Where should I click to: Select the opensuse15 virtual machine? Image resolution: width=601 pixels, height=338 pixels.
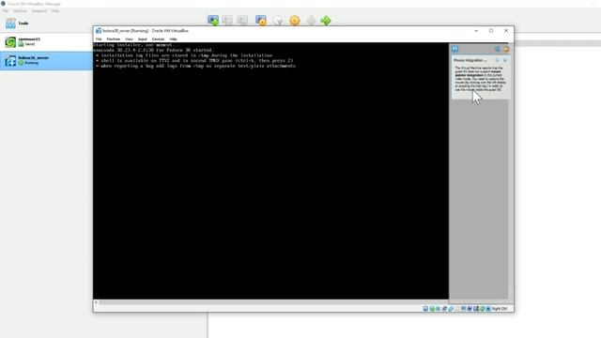click(x=46, y=41)
